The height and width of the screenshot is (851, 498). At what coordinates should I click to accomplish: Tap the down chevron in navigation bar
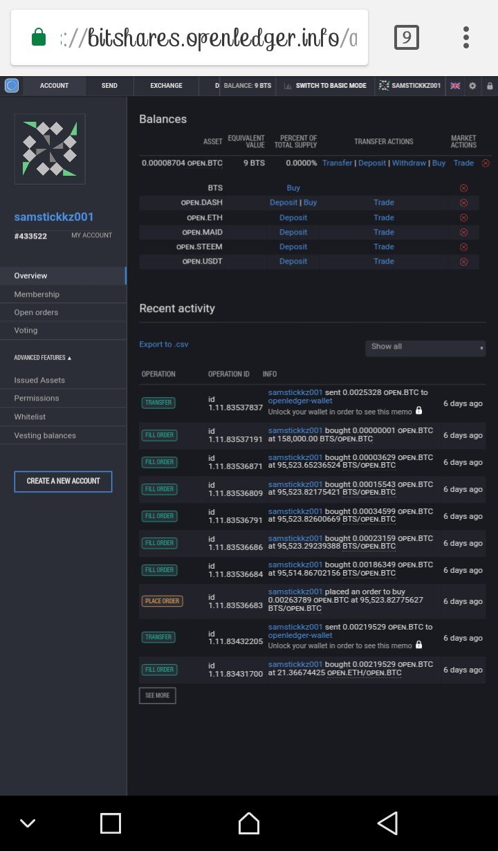click(x=28, y=823)
